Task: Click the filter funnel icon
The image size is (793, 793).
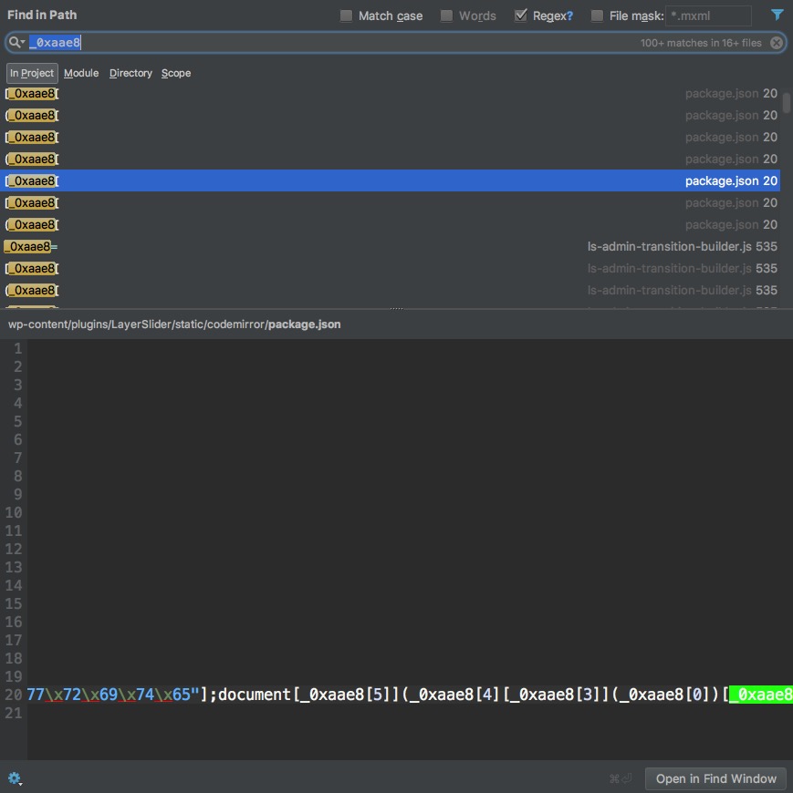Action: [777, 15]
